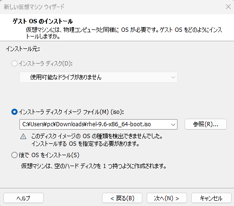The image size is (234, 206).
Task: Click the インストール元: label
Action: [x=23, y=49]
